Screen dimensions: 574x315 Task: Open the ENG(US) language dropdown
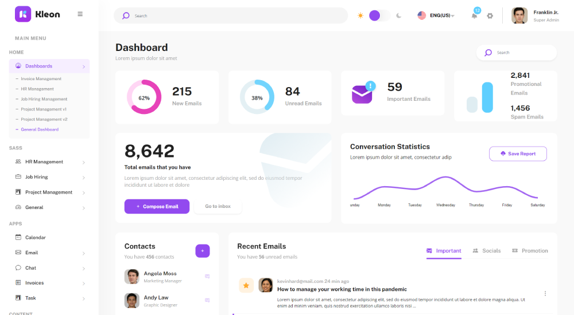tap(436, 15)
